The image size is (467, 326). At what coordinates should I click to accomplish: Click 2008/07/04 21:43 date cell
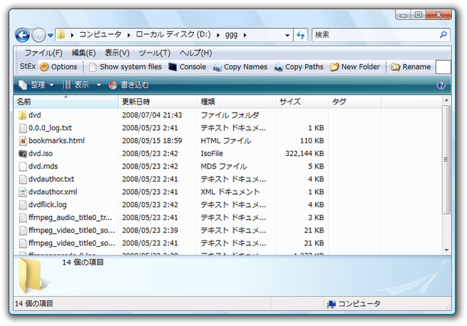tap(152, 115)
